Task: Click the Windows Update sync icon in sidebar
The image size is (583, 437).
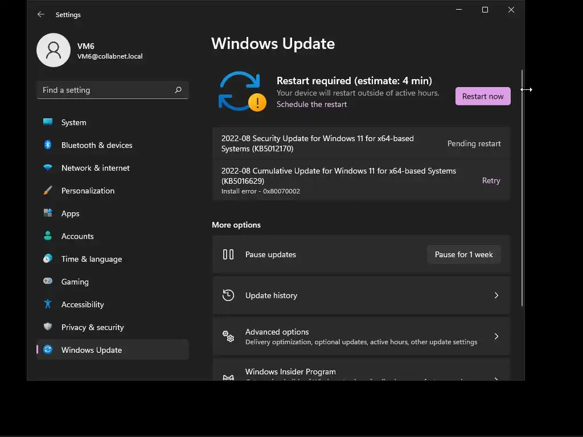Action: point(48,350)
